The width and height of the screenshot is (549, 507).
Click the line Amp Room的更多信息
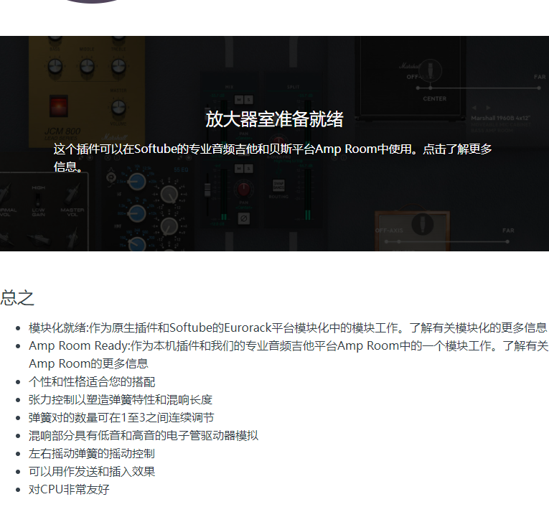pos(88,363)
